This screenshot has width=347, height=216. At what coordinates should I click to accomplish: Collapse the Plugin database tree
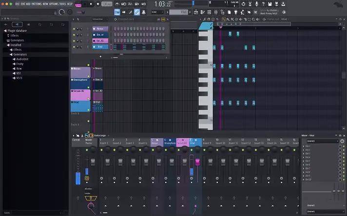(x=5, y=31)
